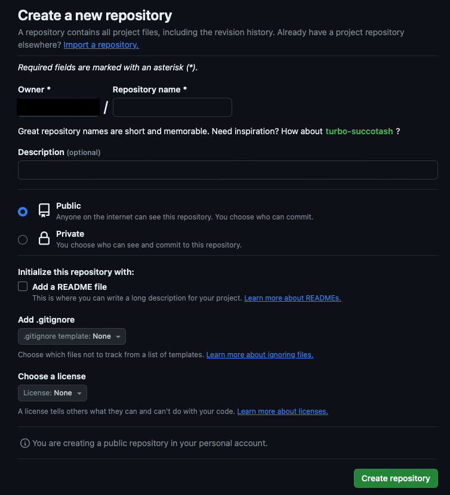Viewport: 450px width, 495px height.
Task: Click the License dropdown caret icon
Action: tap(79, 394)
